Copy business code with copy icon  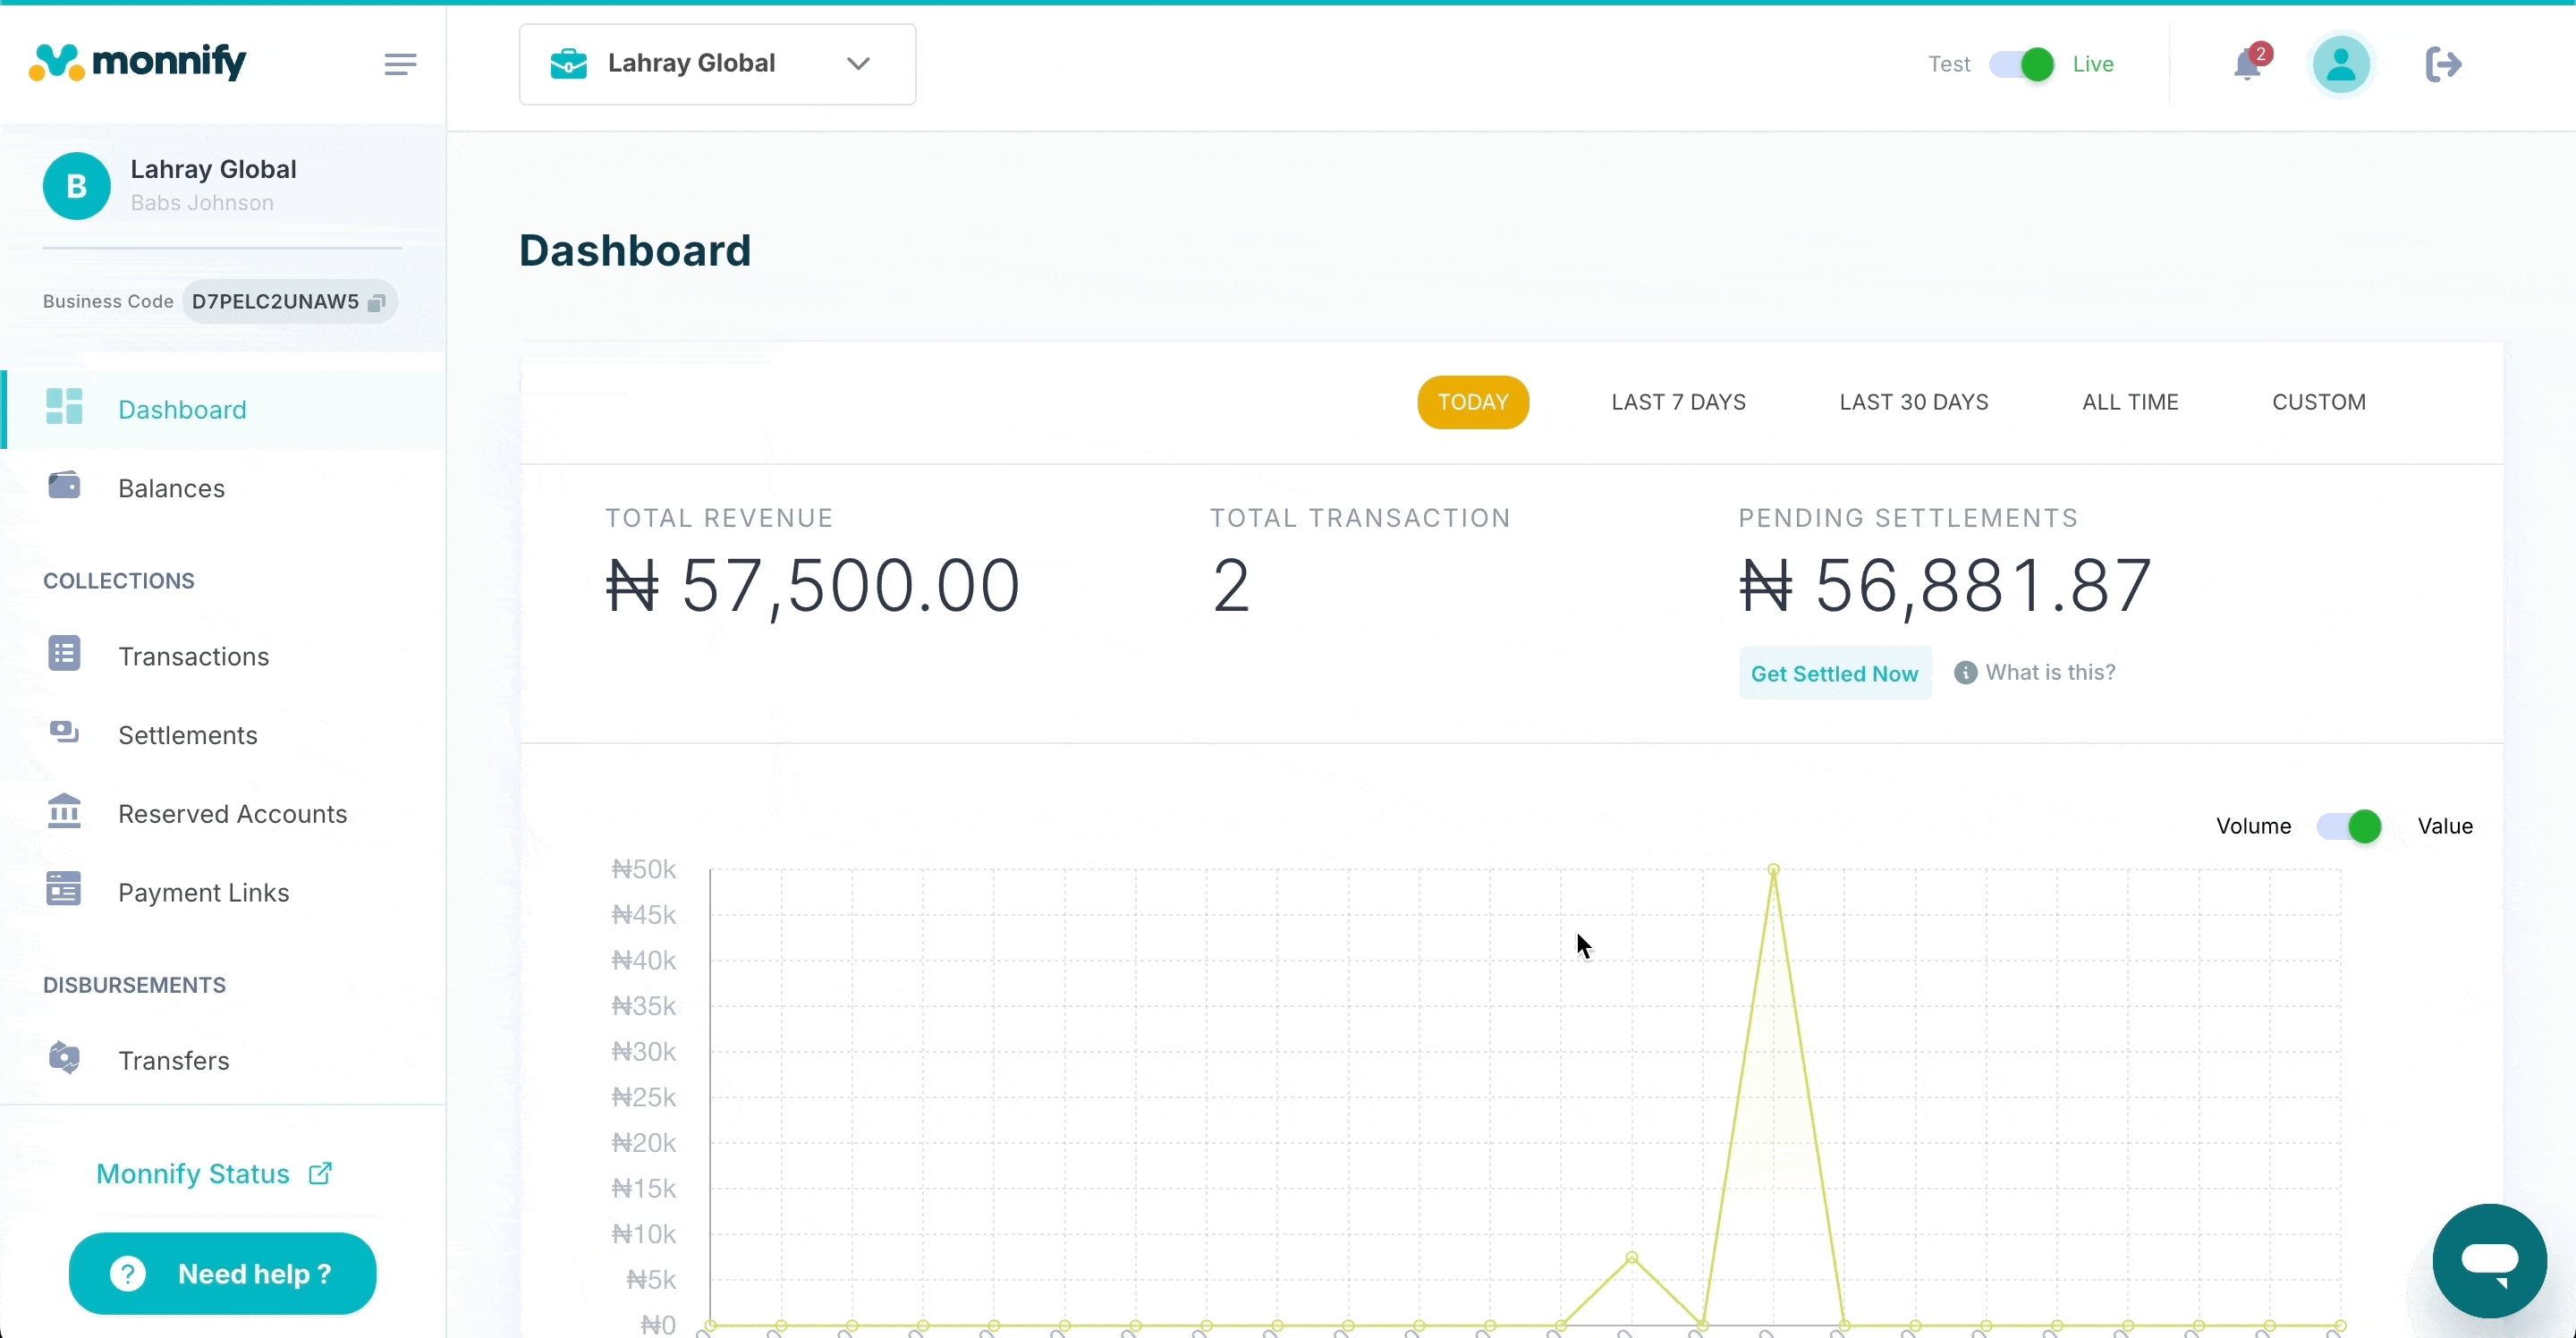tap(376, 302)
